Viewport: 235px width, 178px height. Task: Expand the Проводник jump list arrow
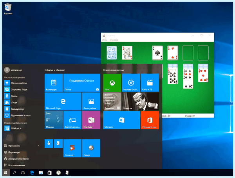[x=38, y=146]
